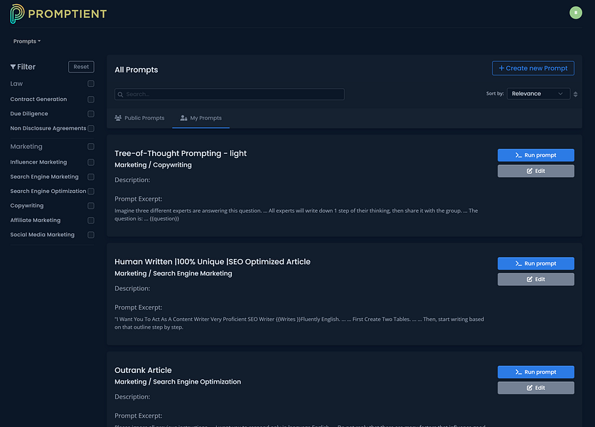Click the Filter funnel icon
595x427 pixels.
click(13, 67)
